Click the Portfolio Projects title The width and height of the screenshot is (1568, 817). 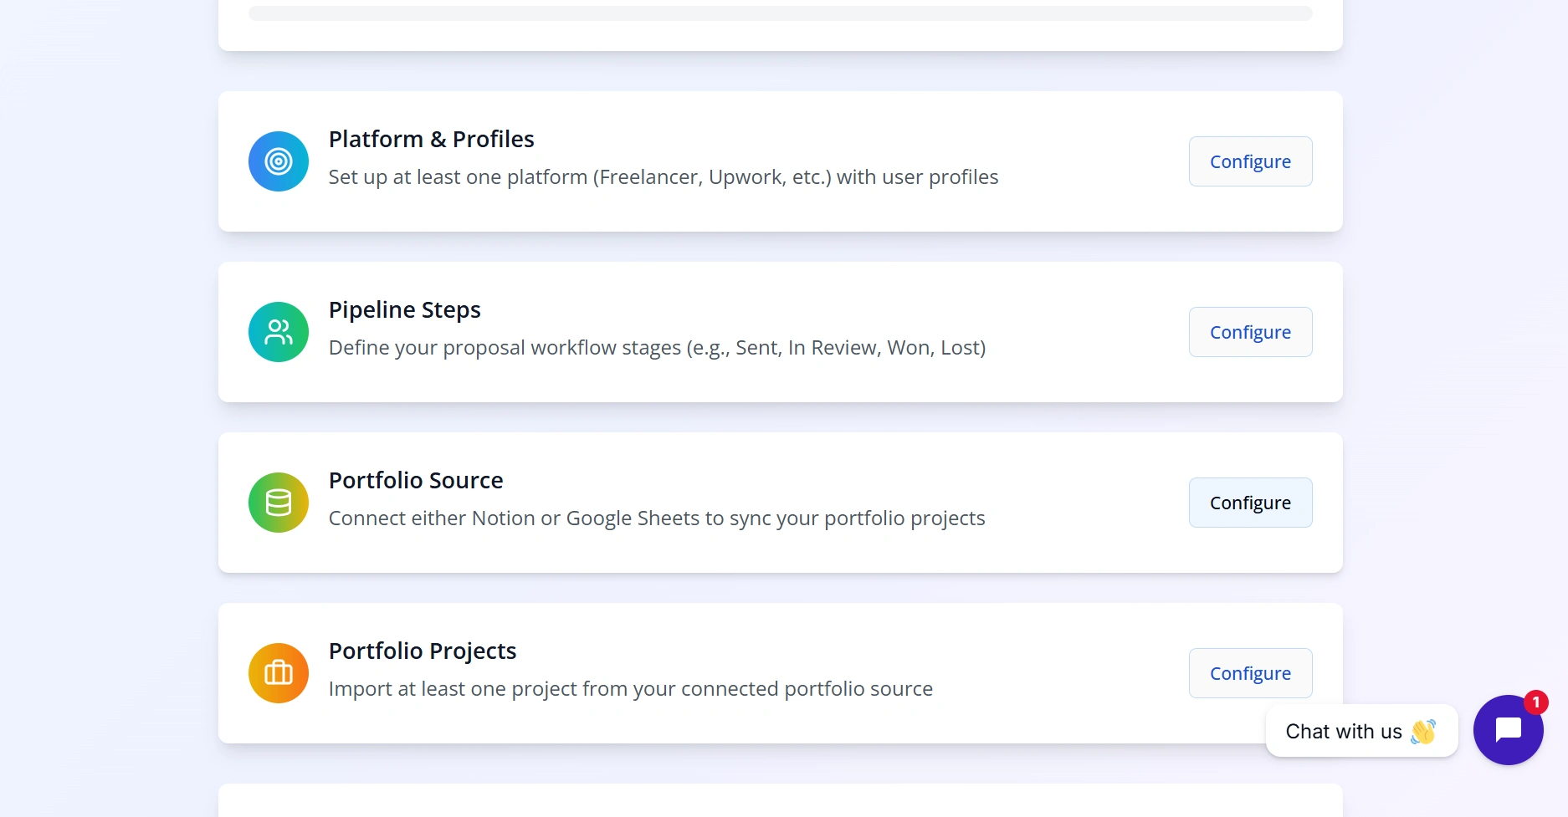(423, 651)
